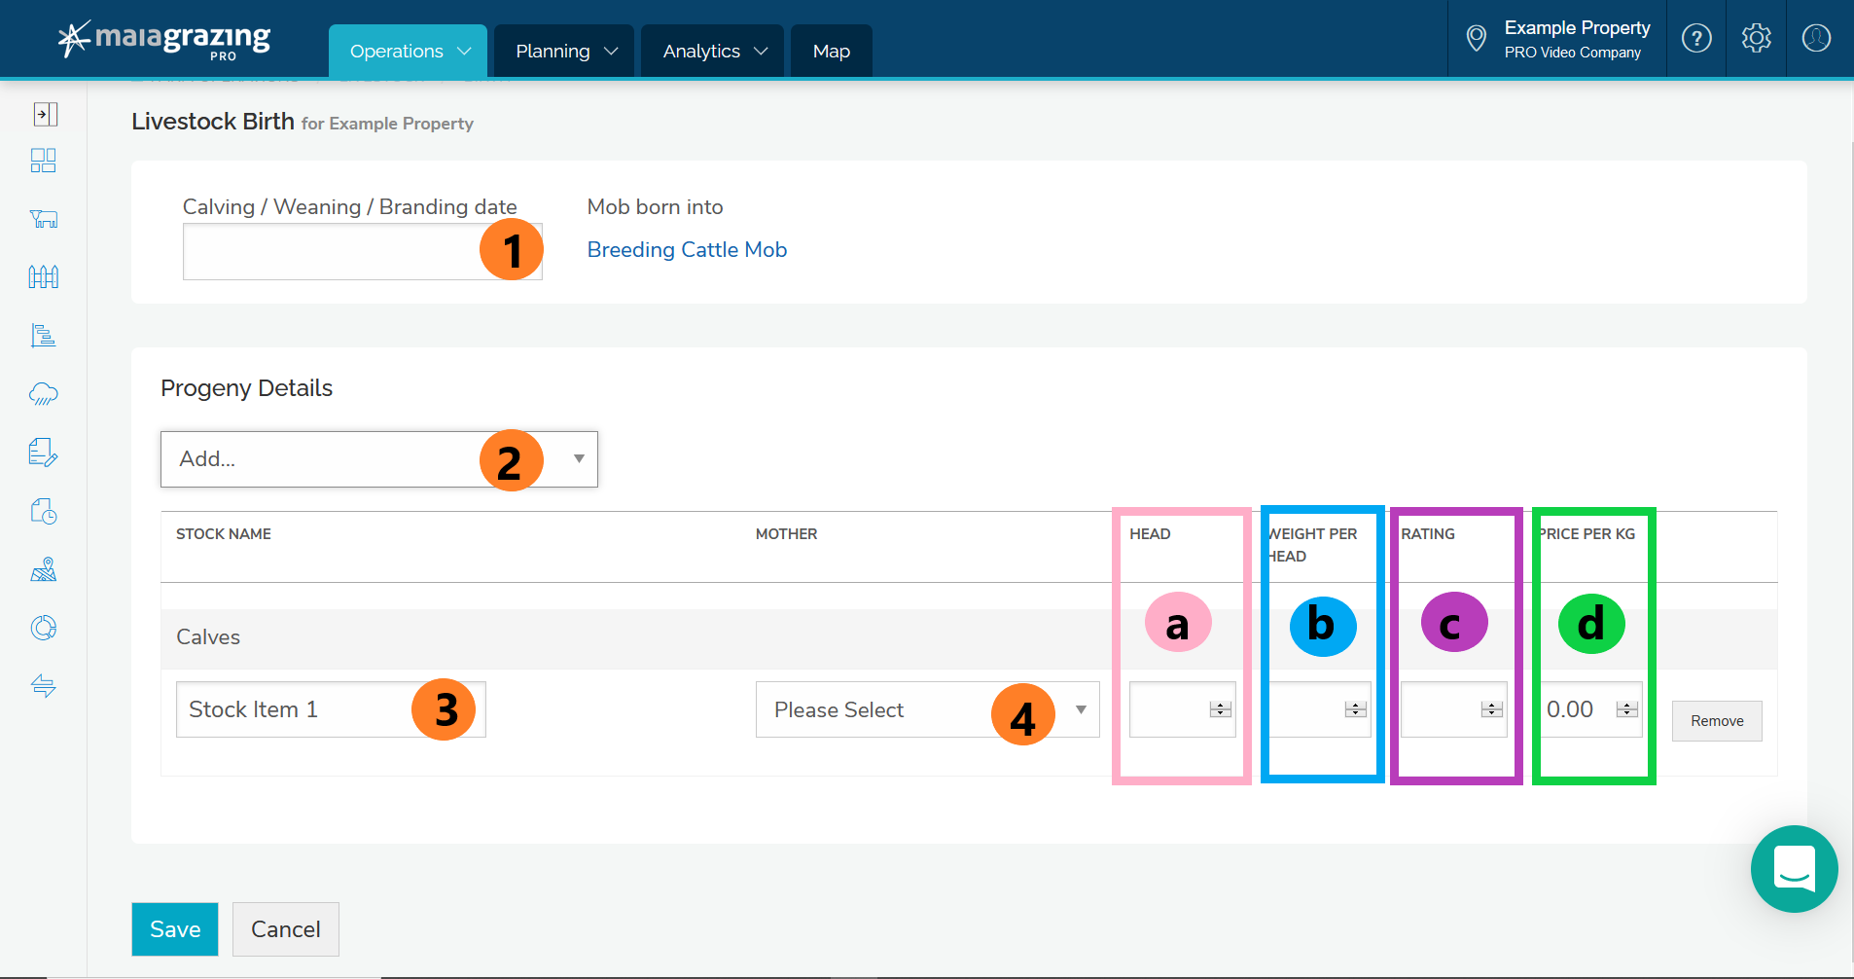Click the Save button

[175, 929]
